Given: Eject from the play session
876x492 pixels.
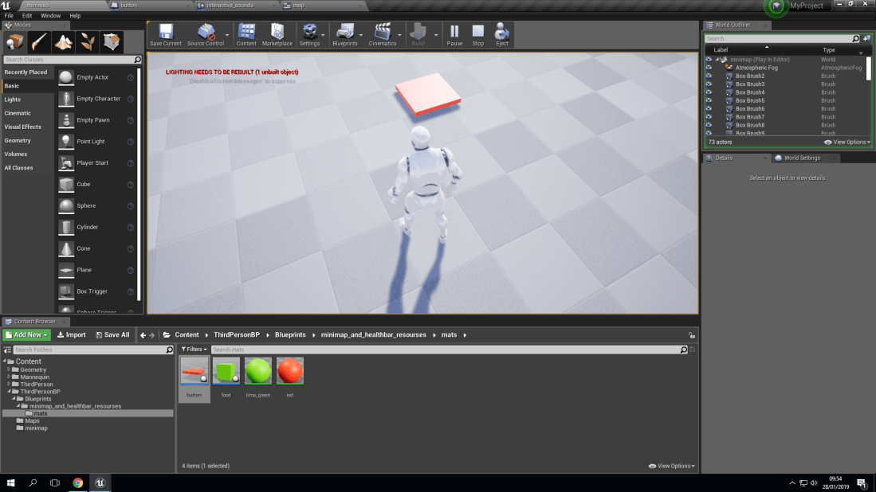Looking at the screenshot, I should point(501,33).
